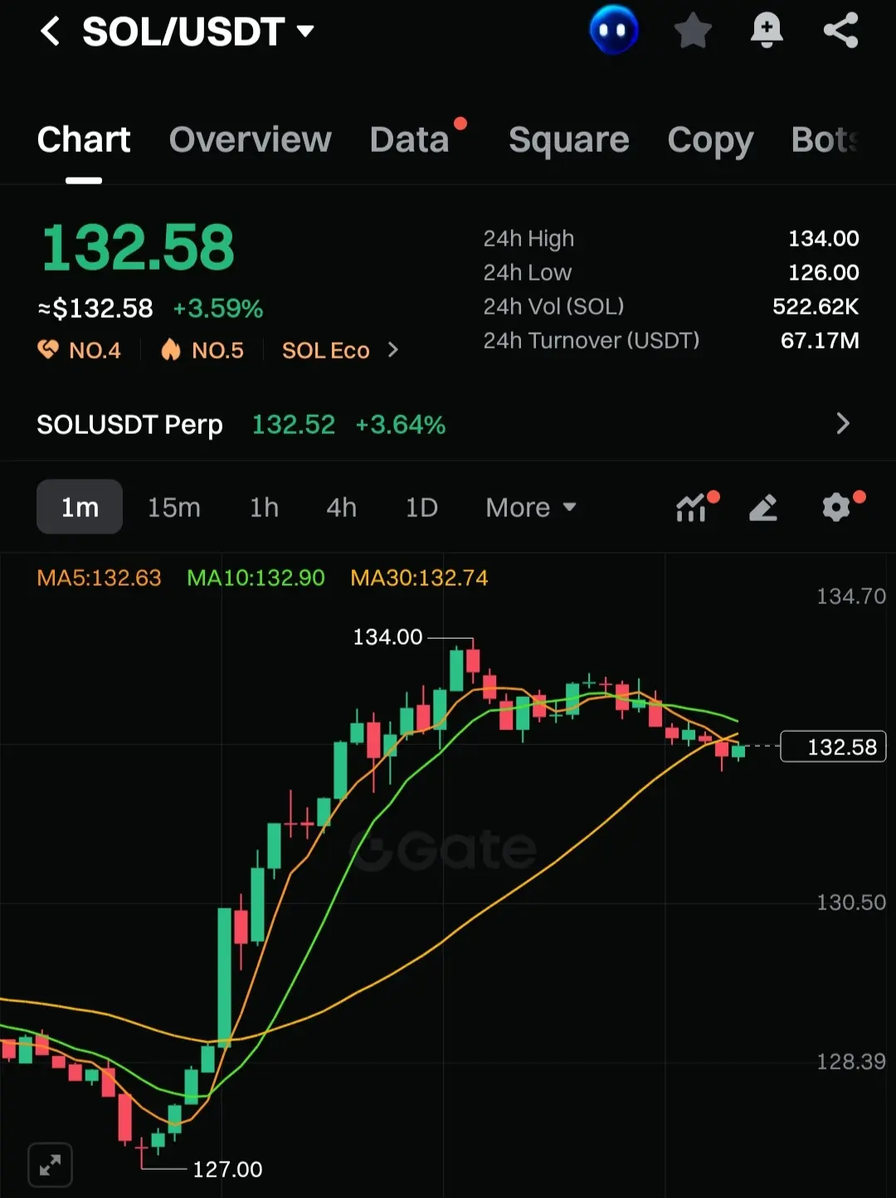Tap the share icon
This screenshot has width=896, height=1198.
[840, 32]
